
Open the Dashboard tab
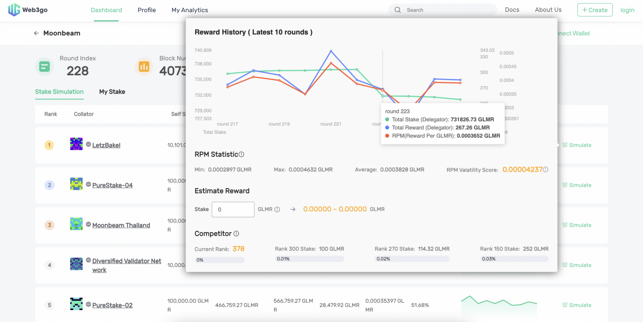coord(107,10)
